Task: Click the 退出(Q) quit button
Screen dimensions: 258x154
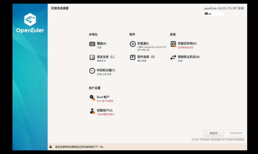Action: [x=214, y=133]
